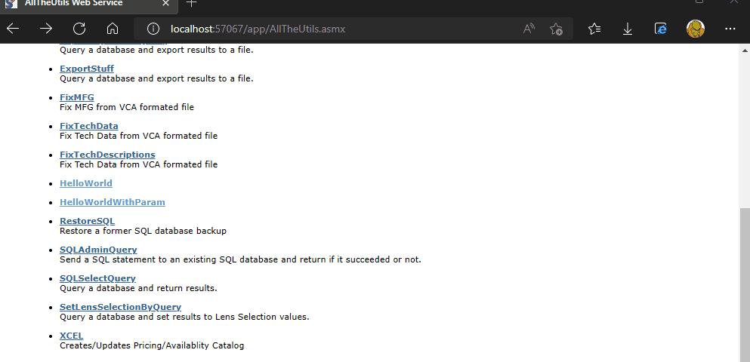The width and height of the screenshot is (750, 362).
Task: Go back to the previous page
Action: 13,29
